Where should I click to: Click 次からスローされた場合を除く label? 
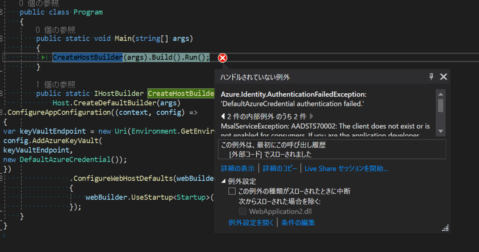pos(279,202)
